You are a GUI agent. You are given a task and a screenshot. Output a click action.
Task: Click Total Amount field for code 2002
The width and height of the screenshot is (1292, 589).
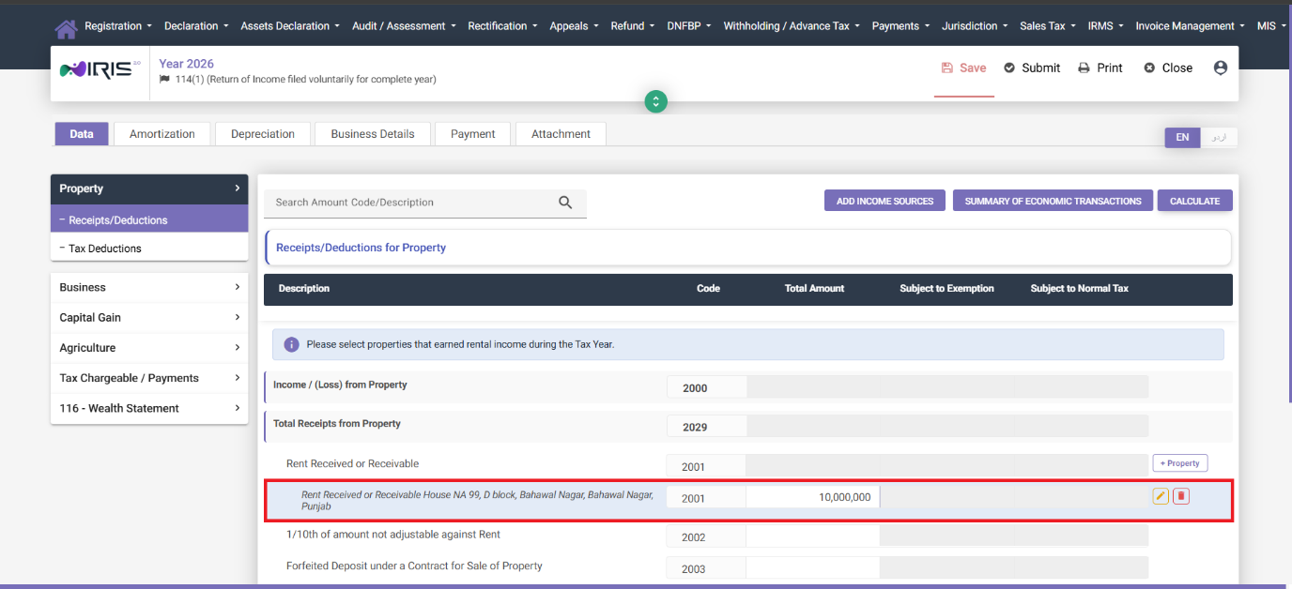[813, 536]
